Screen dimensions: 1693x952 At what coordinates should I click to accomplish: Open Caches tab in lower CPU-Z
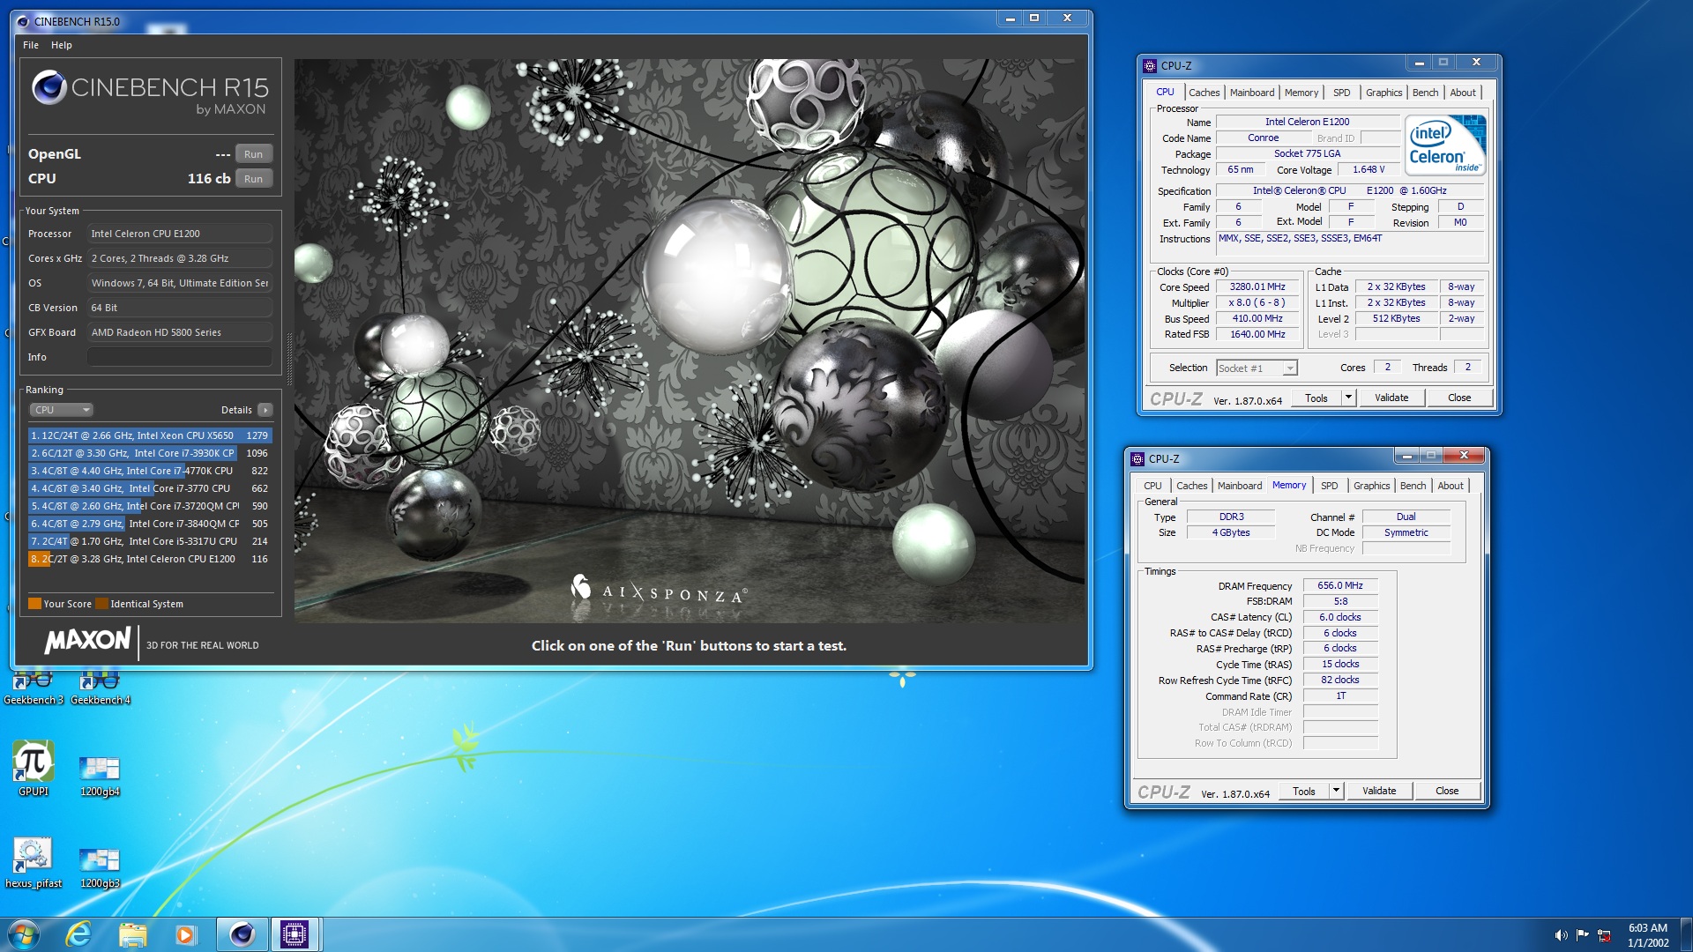1191,486
